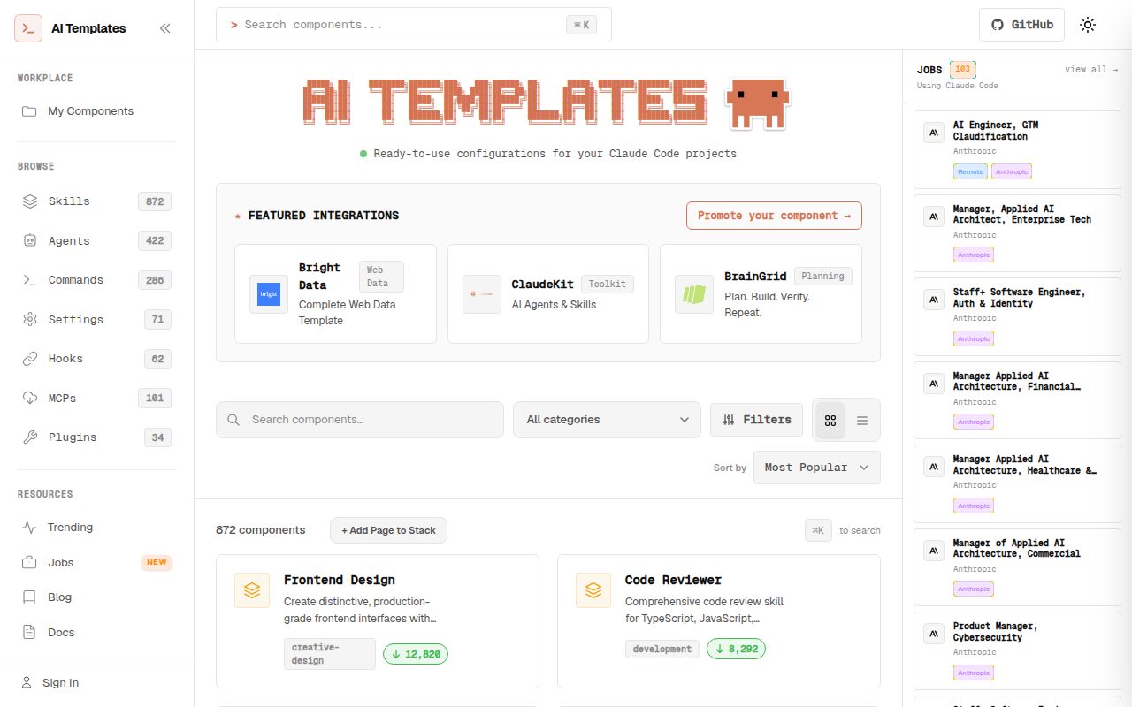Click view all jobs link
The height and width of the screenshot is (707, 1132).
tap(1091, 70)
